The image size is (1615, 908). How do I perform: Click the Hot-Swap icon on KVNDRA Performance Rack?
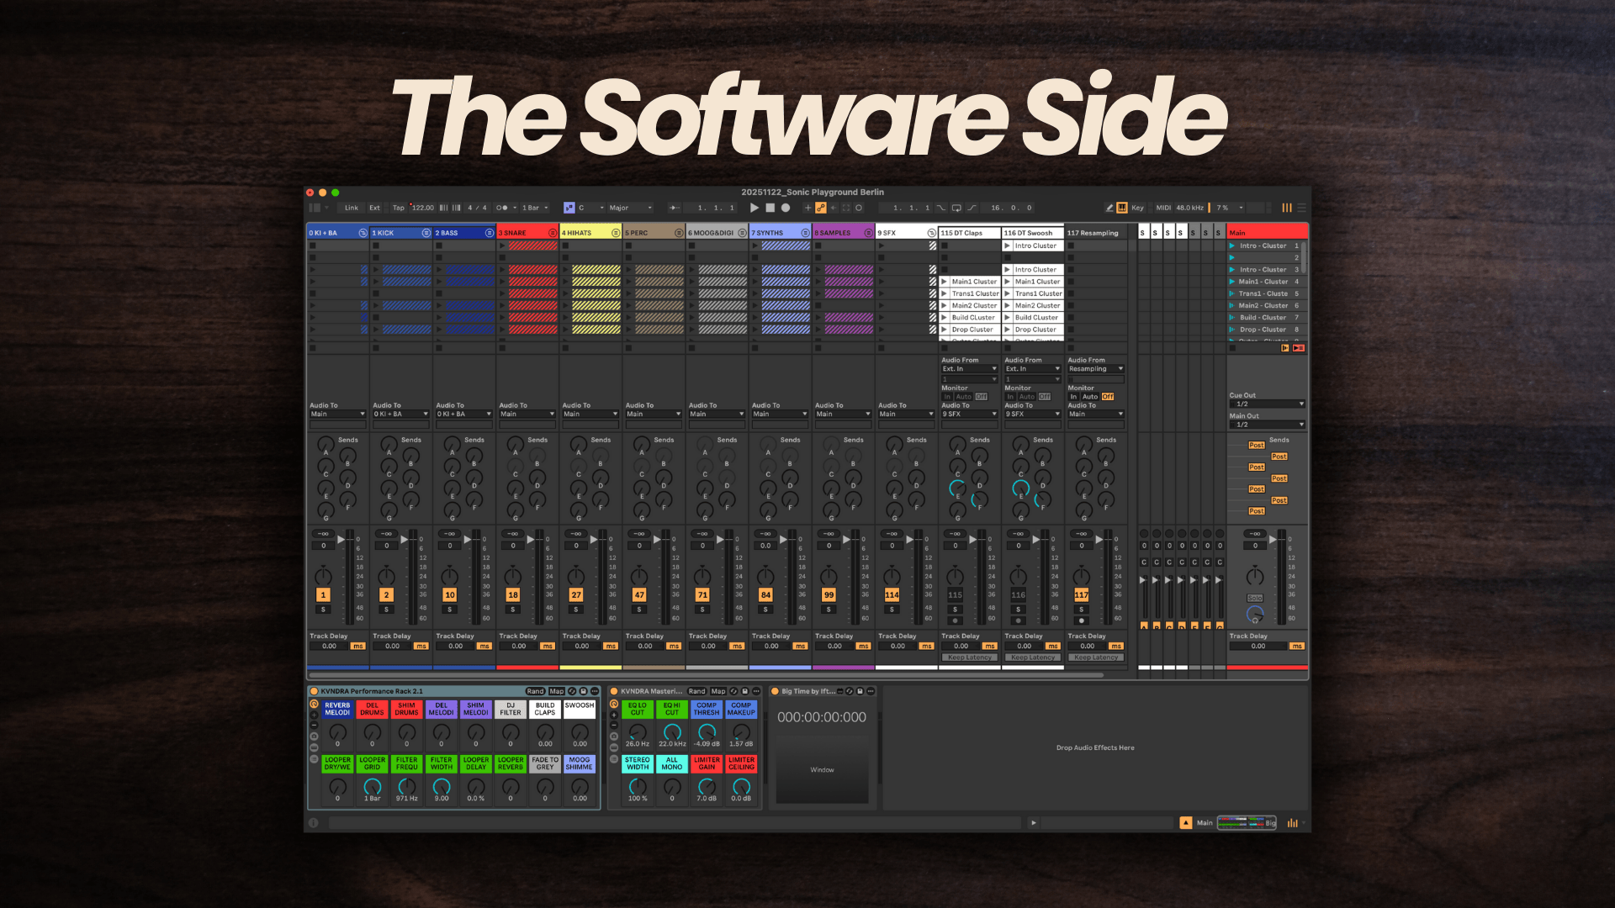[572, 691]
